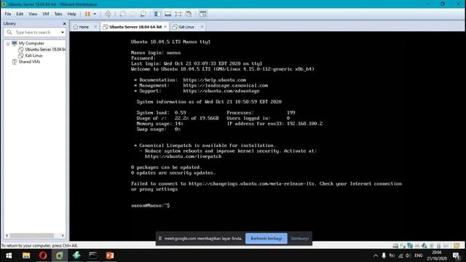Take a snapshot of this virtual machine

pos(122,14)
